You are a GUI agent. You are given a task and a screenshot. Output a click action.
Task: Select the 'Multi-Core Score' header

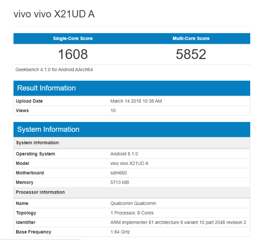click(191, 38)
